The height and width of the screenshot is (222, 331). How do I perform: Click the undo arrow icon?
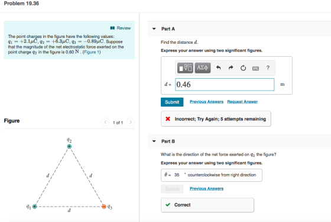click(x=219, y=68)
